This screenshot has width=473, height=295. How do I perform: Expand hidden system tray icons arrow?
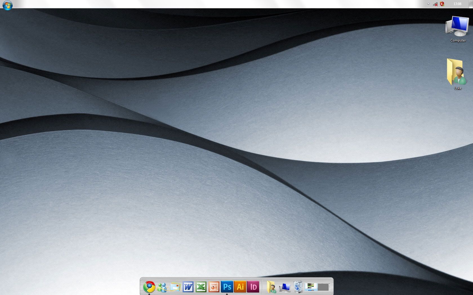click(x=428, y=4)
